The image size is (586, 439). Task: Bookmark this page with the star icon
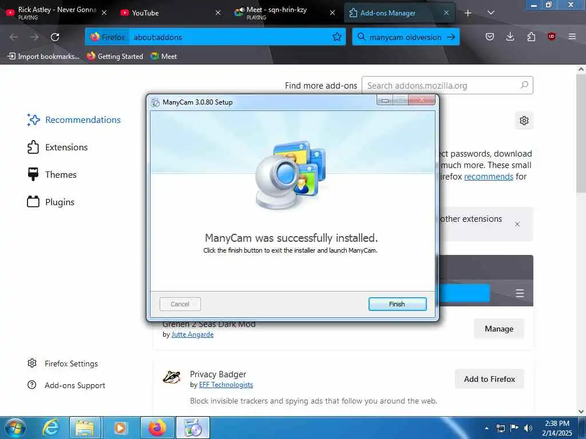[336, 37]
